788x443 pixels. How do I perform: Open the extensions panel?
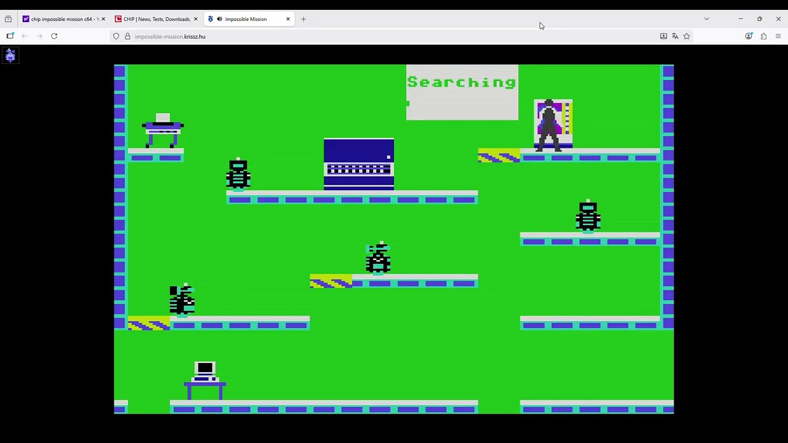[763, 36]
